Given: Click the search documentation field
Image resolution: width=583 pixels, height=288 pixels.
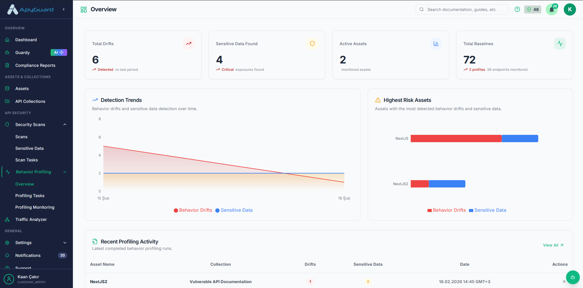Looking at the screenshot, I should pyautogui.click(x=461, y=9).
